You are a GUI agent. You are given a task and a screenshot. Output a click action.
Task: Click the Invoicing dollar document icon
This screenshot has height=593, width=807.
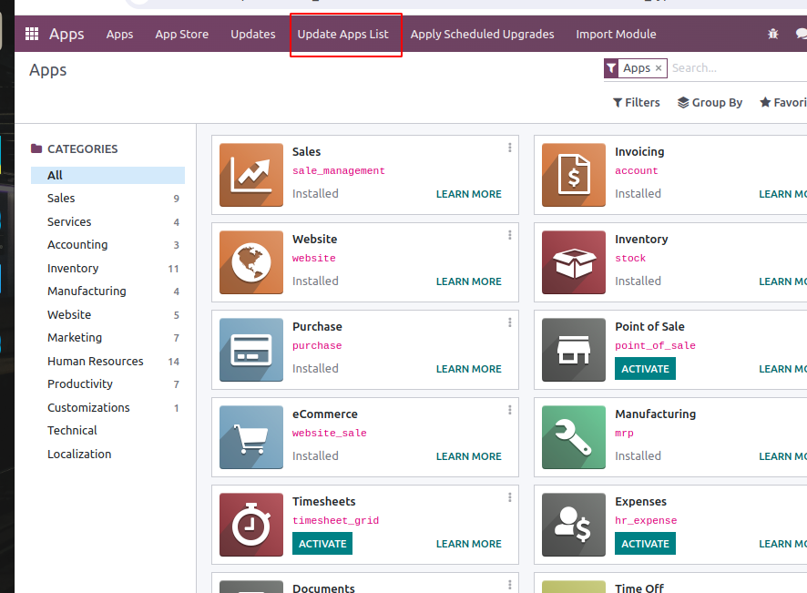pos(574,175)
